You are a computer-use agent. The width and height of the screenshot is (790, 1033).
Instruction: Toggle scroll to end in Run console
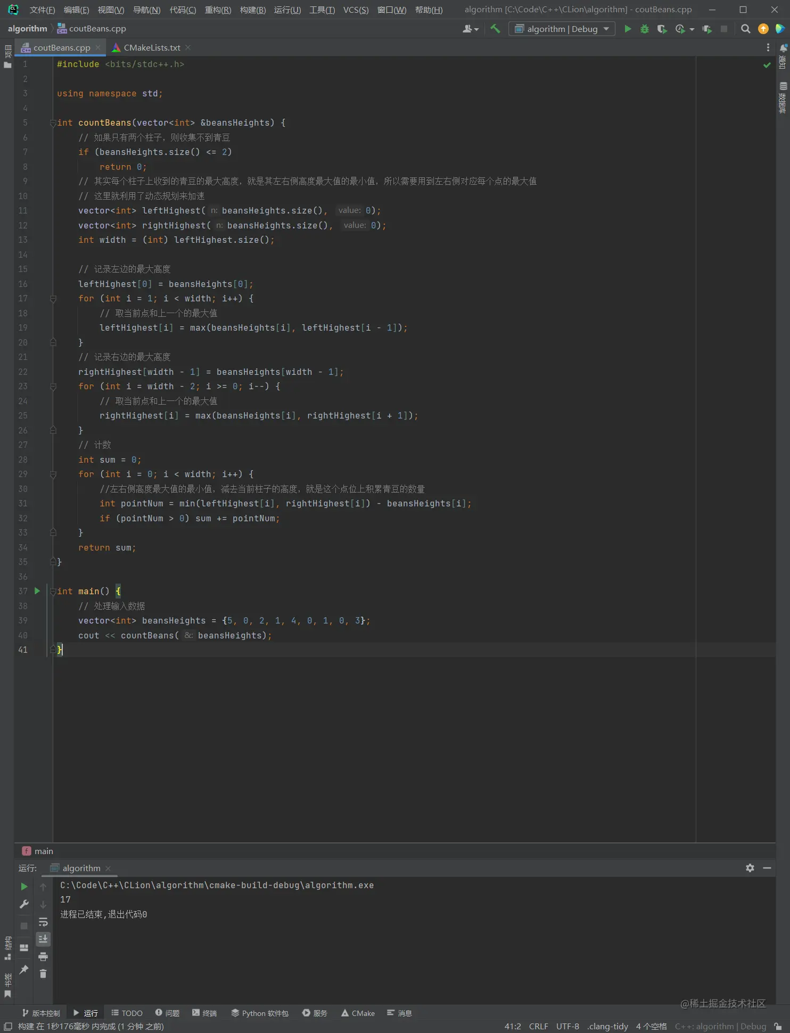click(43, 939)
